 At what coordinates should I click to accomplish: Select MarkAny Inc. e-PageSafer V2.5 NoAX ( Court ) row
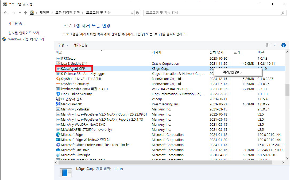pyautogui.click(x=170, y=114)
